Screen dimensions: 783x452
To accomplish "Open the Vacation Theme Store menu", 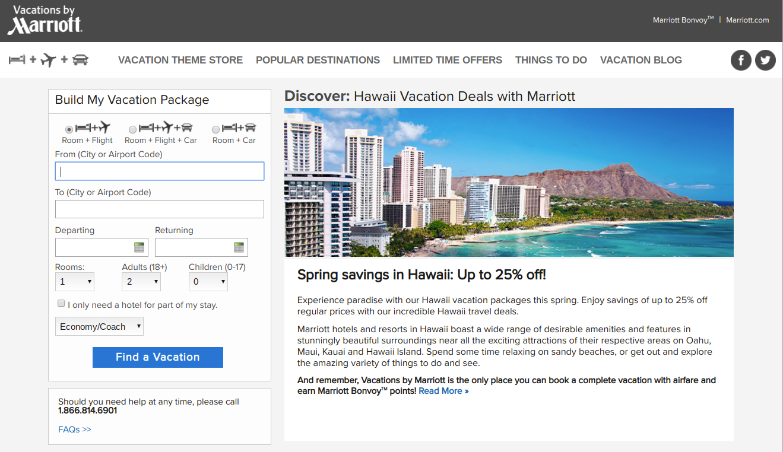I will (180, 60).
